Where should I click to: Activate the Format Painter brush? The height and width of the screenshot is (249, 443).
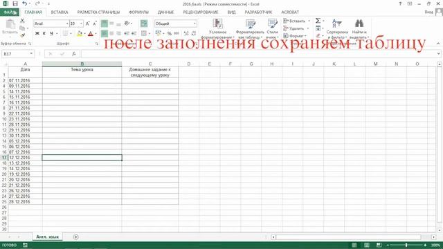click(22, 35)
